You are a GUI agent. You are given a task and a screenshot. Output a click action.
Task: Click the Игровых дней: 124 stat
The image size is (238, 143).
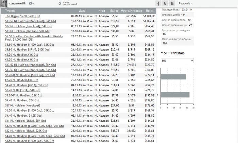tap(177, 15)
